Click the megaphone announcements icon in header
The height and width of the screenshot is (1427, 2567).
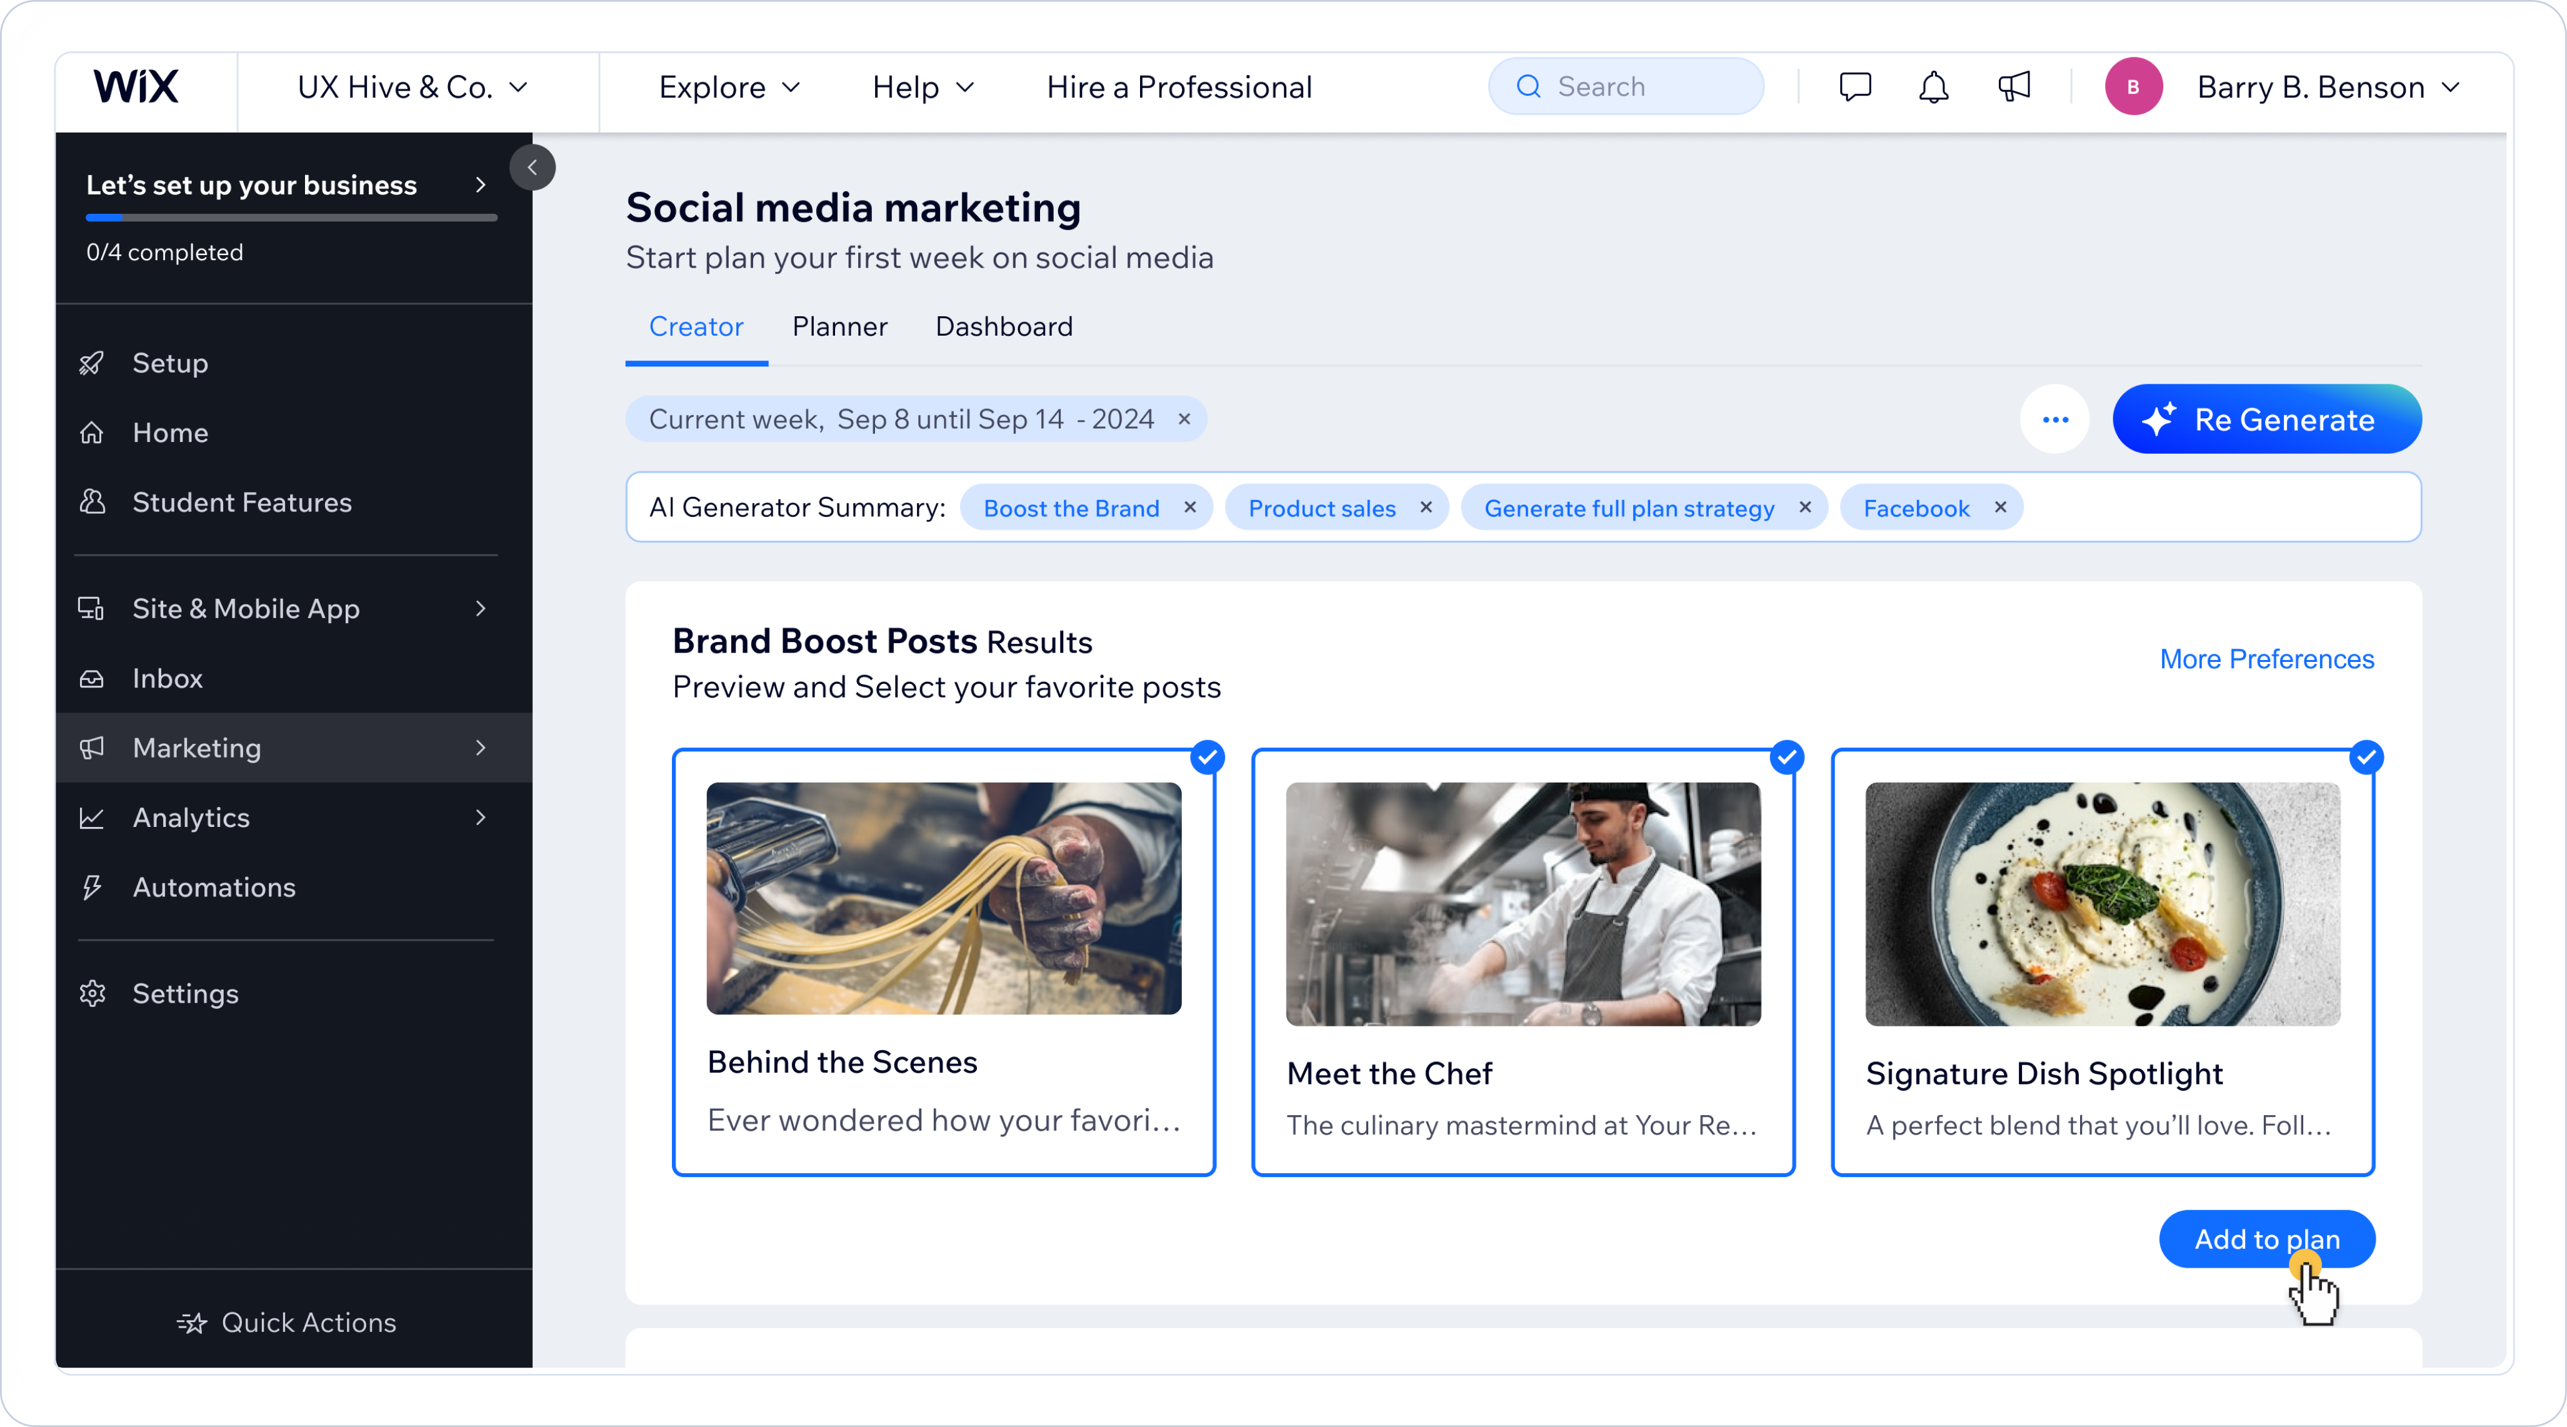tap(2014, 87)
